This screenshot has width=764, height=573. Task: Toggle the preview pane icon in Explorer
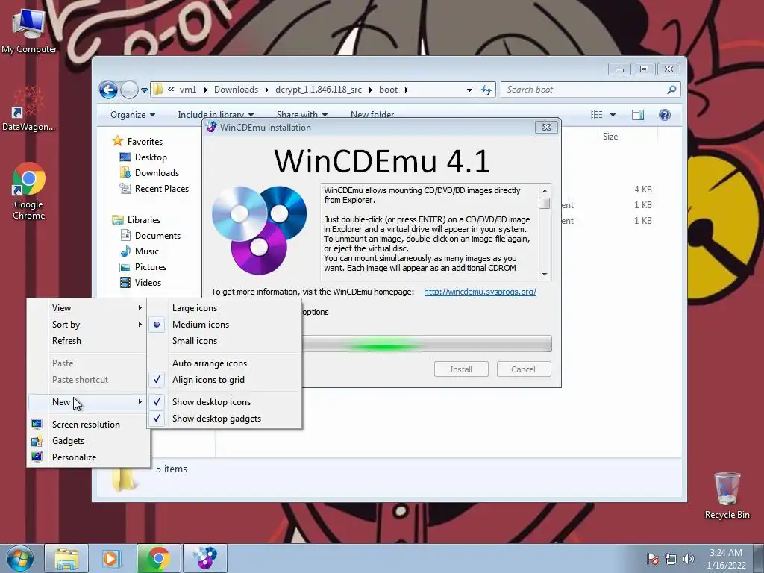[637, 115]
